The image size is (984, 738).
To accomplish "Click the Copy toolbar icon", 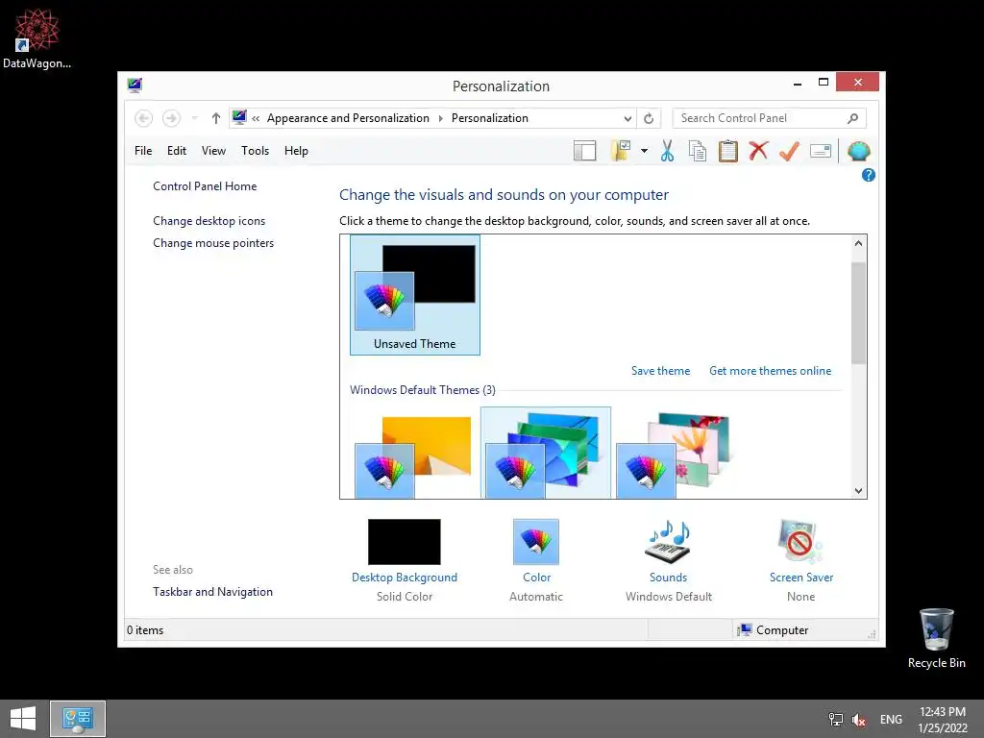I will [x=698, y=151].
